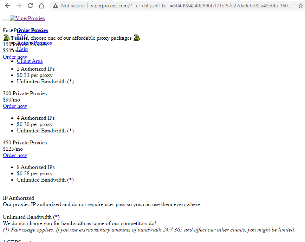Screen dimensions: 305x242
Task: Click the right snake emoji
Action: tap(137, 38)
